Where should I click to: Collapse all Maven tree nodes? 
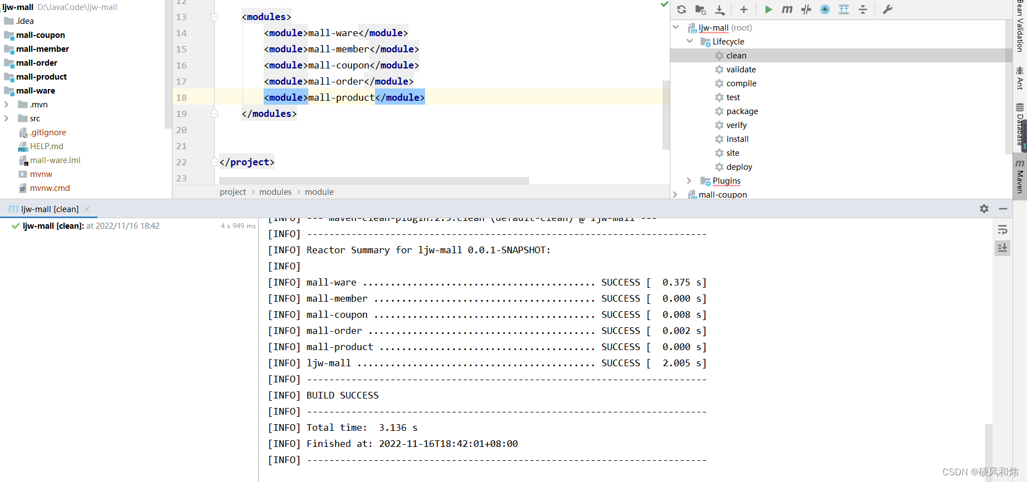pos(863,9)
